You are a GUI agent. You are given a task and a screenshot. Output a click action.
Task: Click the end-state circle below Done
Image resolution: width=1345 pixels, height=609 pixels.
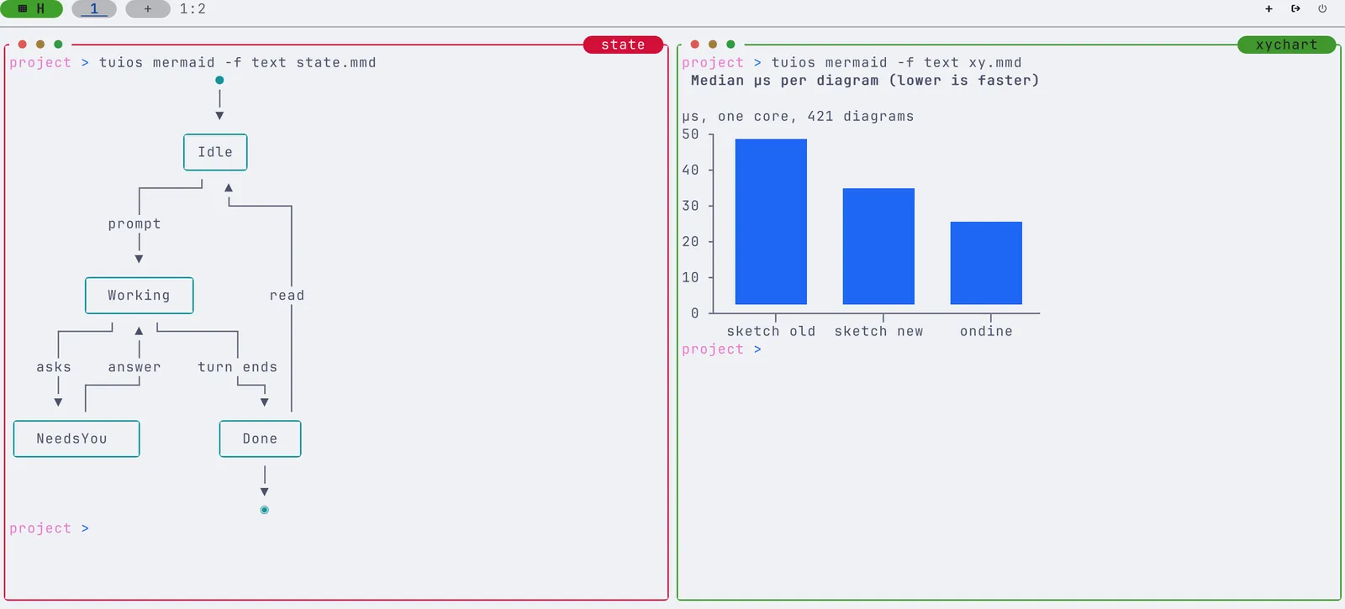[x=265, y=510]
